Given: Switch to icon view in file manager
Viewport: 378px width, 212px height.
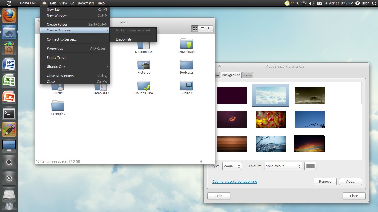Looking at the screenshot, I should point(195,29).
